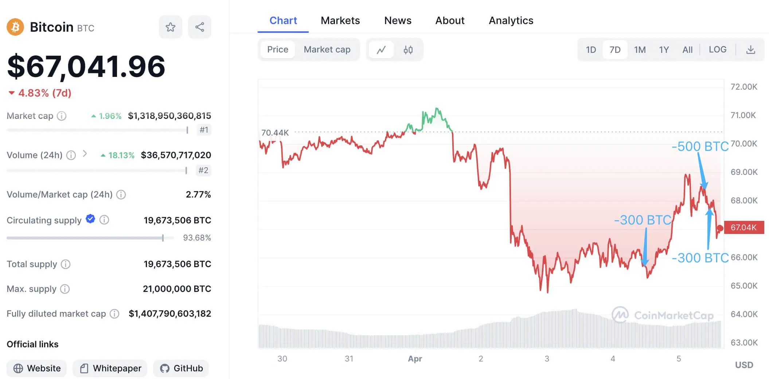Open the Analytics tab

pos(511,20)
